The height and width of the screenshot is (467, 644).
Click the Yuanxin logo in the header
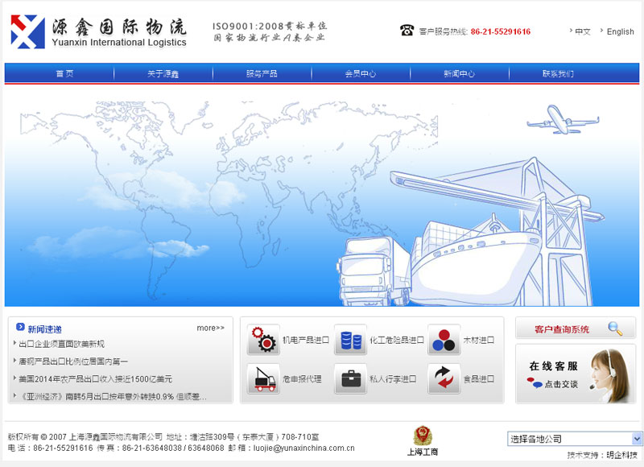[97, 29]
